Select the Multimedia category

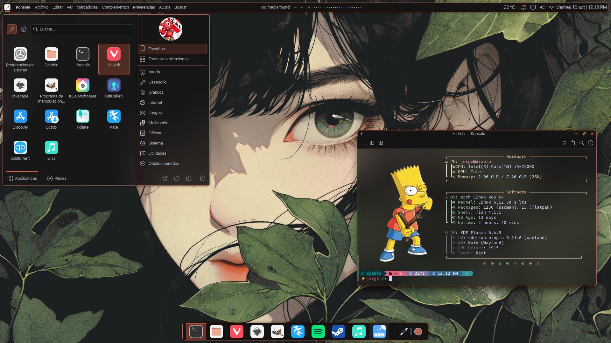tap(158, 123)
